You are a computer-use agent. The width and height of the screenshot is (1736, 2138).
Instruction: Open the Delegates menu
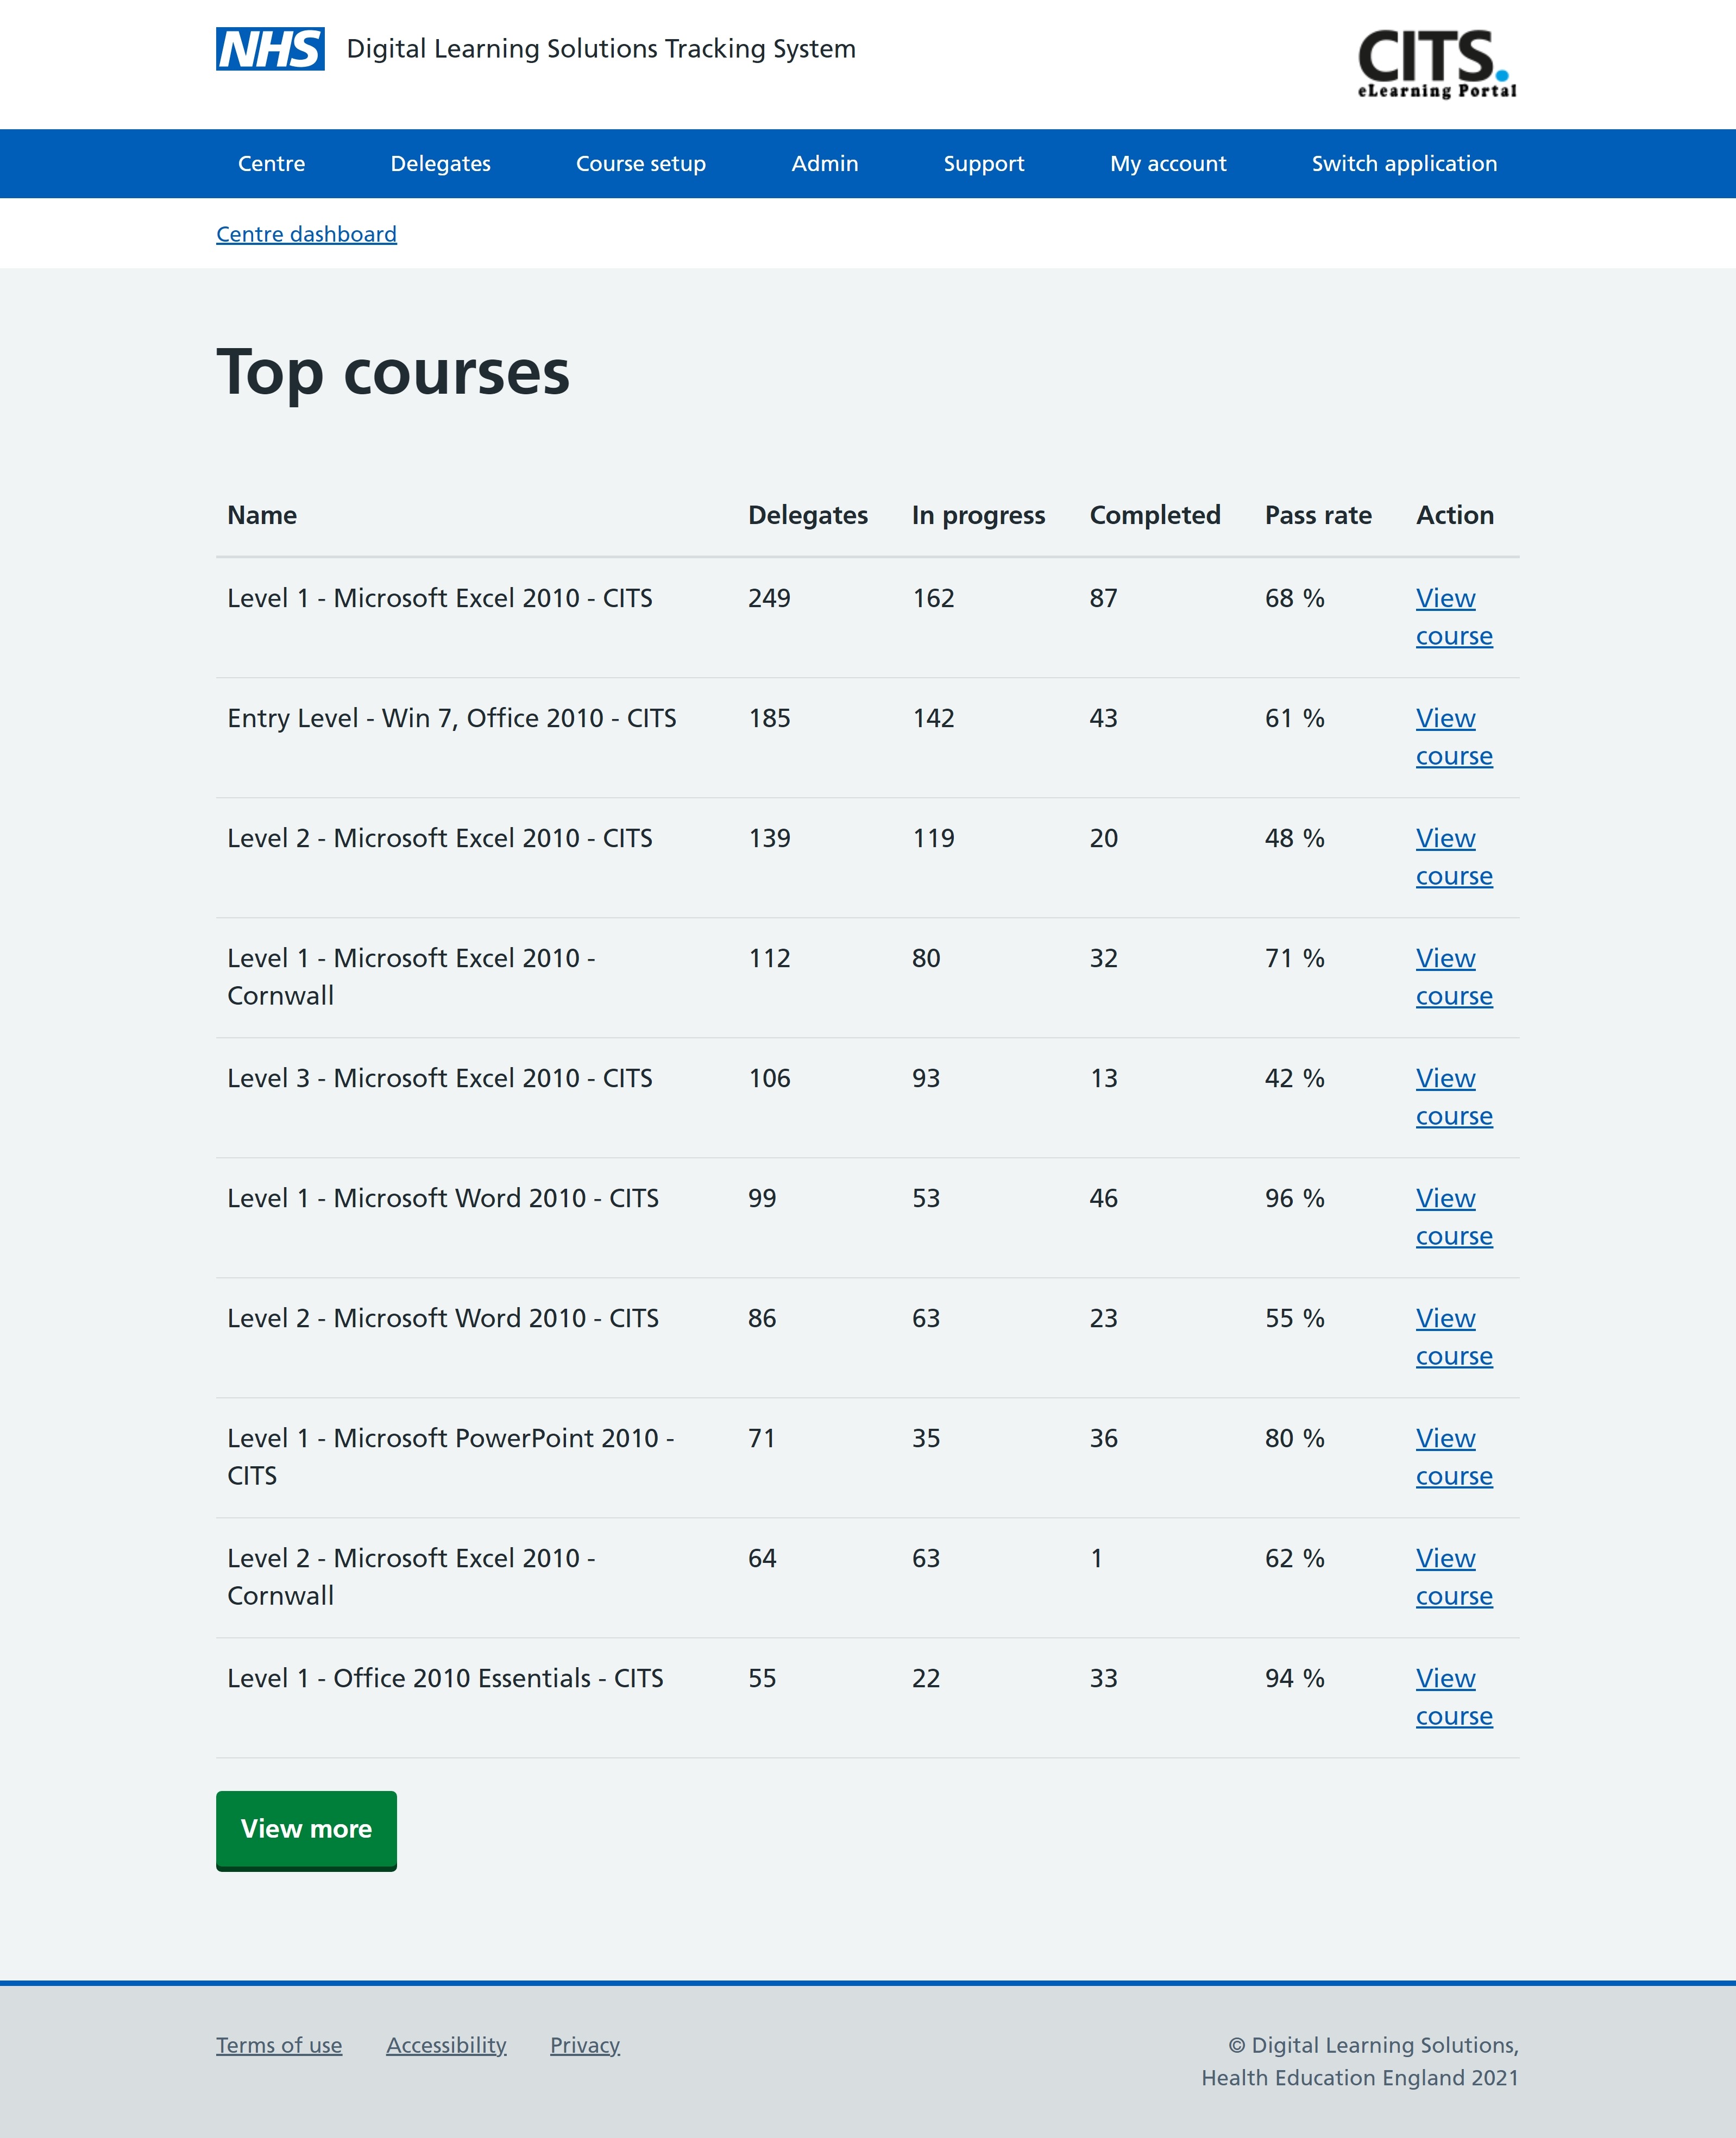tap(440, 163)
